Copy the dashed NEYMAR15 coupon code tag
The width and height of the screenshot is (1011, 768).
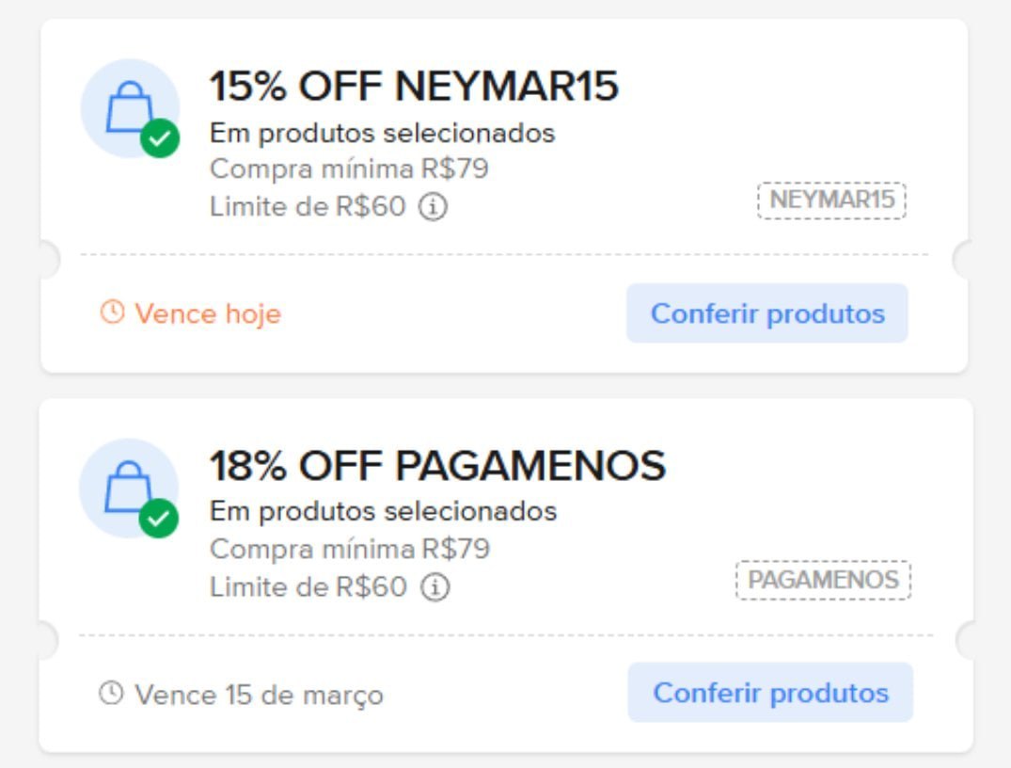click(x=831, y=200)
